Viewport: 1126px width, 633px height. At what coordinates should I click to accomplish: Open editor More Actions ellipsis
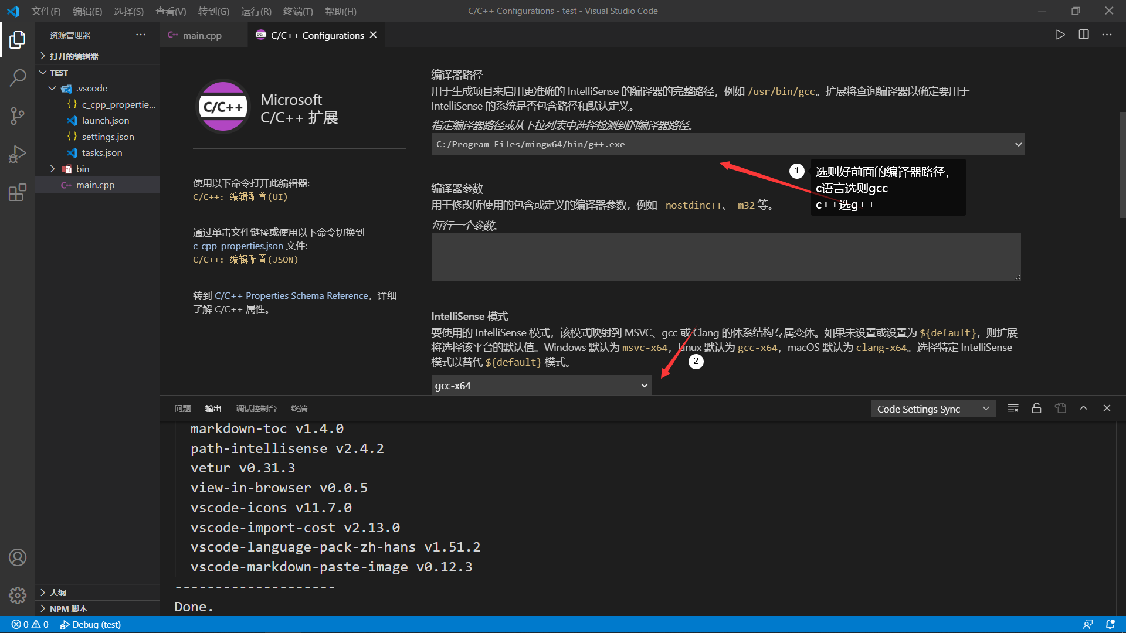[1107, 35]
